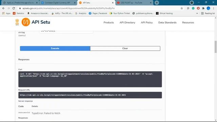
Task: Bookmark this page with star icon
Action: click(x=182, y=8)
